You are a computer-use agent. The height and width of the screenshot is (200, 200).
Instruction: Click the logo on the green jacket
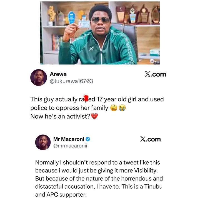pyautogui.click(x=91, y=49)
